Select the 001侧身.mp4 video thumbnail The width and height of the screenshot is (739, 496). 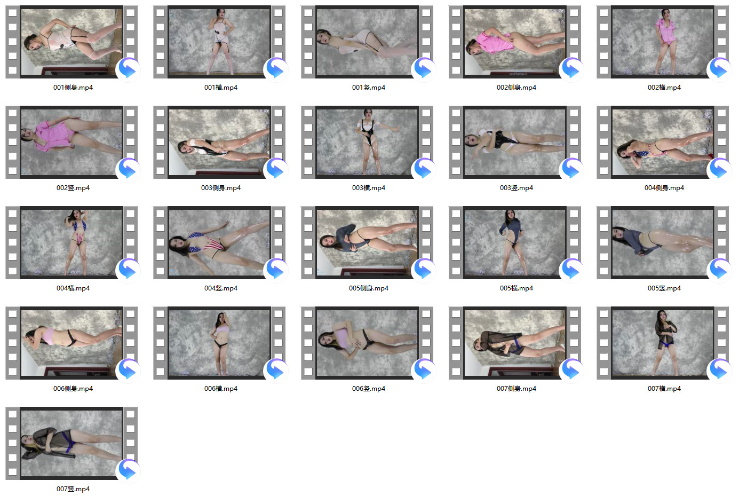(x=72, y=42)
